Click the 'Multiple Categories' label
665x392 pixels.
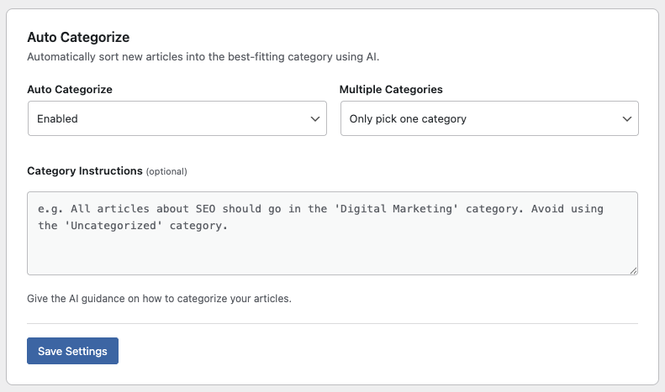(x=391, y=89)
